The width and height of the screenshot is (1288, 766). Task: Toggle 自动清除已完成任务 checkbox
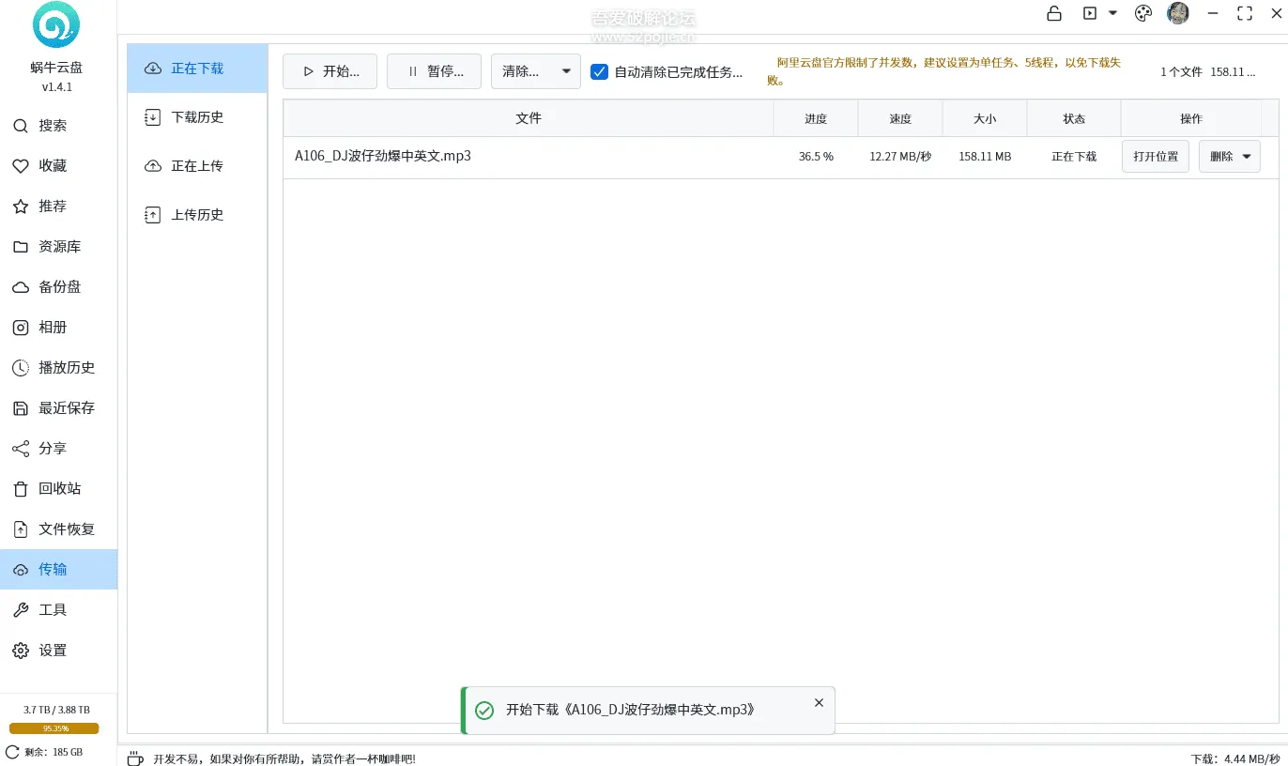(599, 71)
